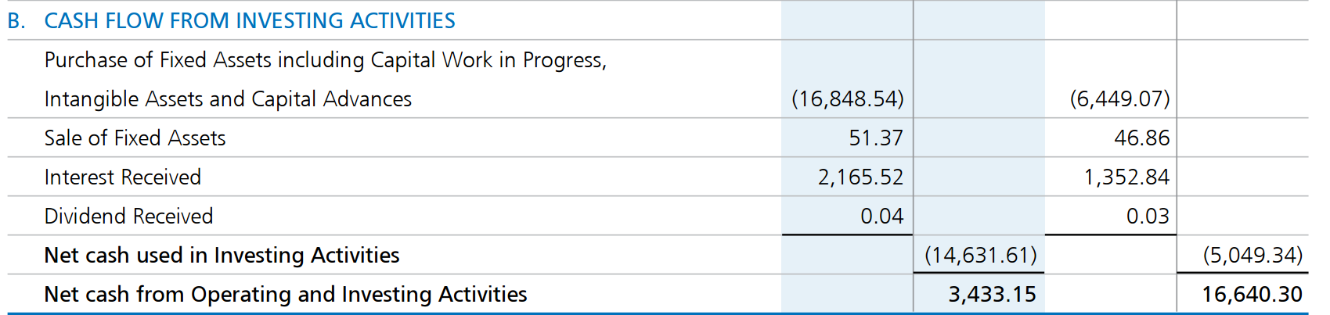Screen dimensions: 1330x315
Task: Click the 16,640.30 net cash value
Action: [1253, 295]
